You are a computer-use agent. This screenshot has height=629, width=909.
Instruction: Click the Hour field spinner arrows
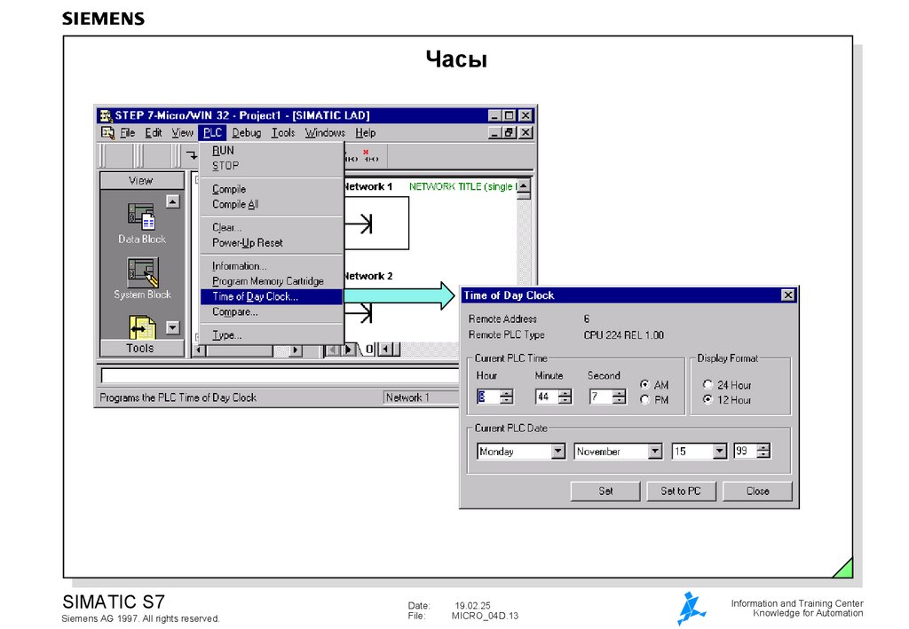point(506,397)
